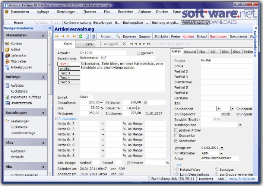Image resolution: width=263 pixels, height=186 pixels.
Task: Open Kunden from navigation sidebar
Action: tap(16, 44)
